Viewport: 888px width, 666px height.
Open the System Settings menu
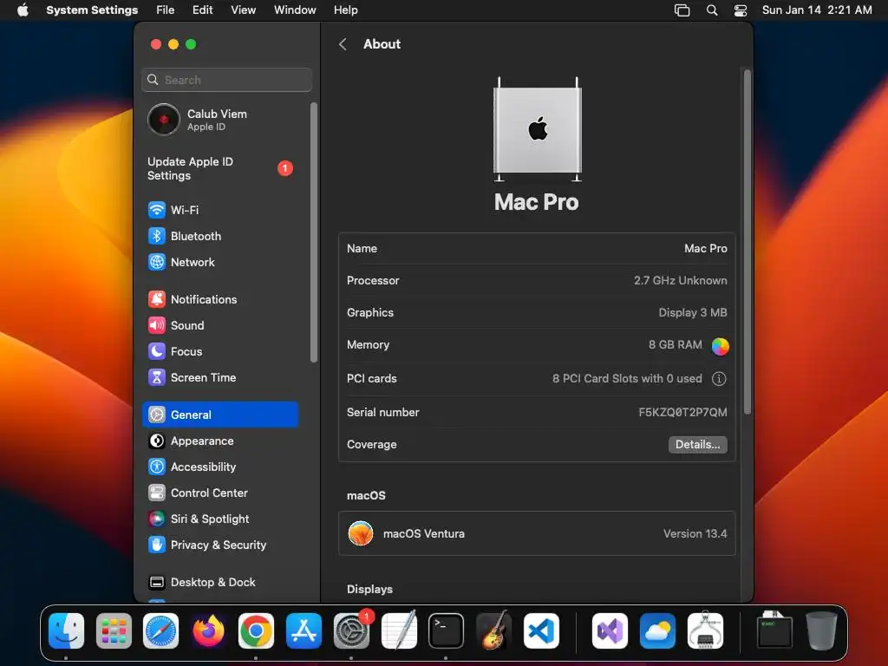92,10
